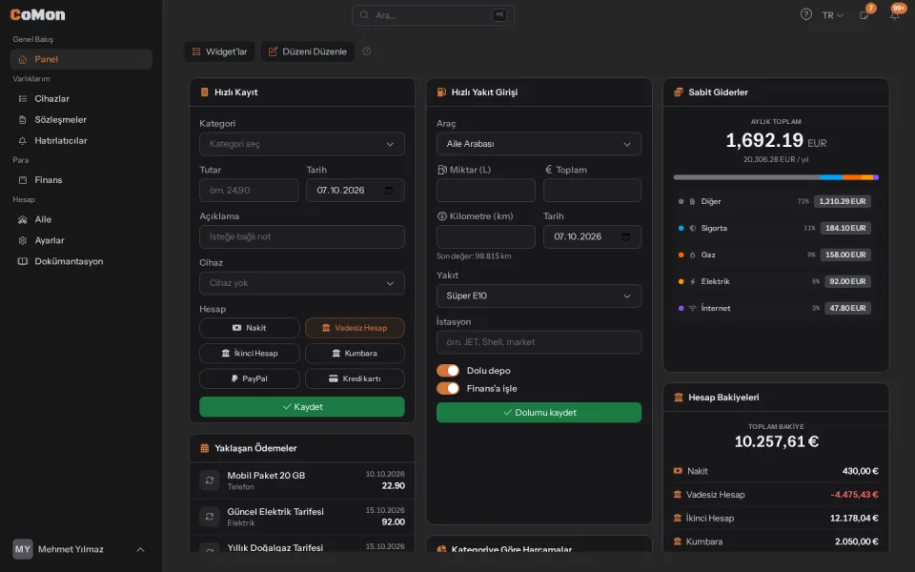Open the Yakıt dropdown showing Süper E10

(539, 296)
